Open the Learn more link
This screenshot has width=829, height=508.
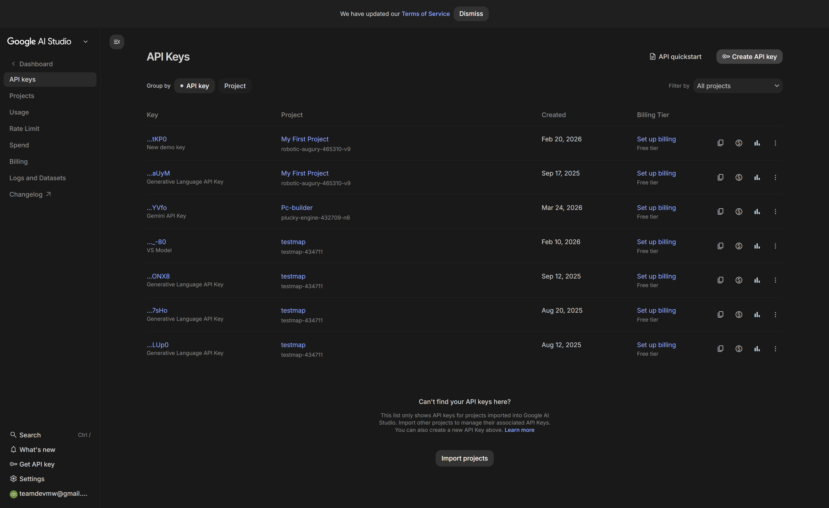tap(519, 430)
